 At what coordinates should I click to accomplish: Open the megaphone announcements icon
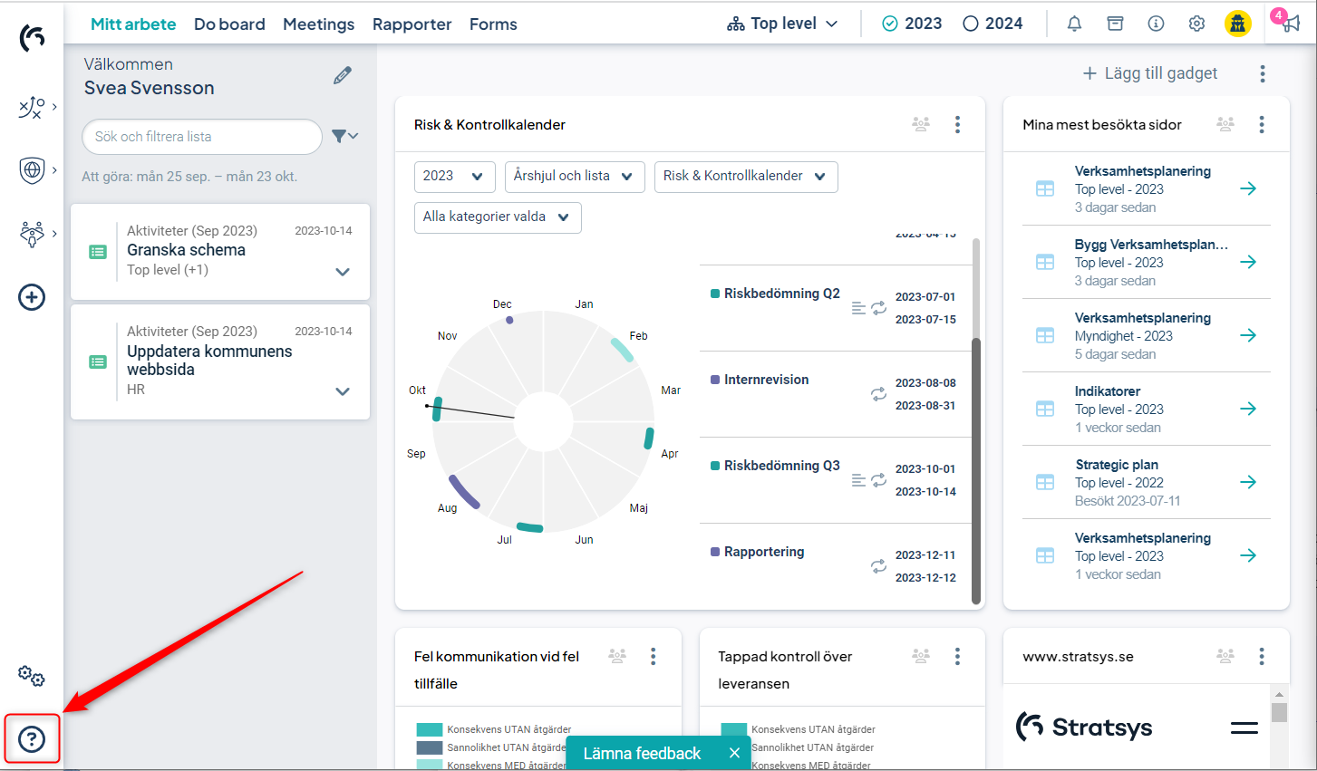[x=1286, y=23]
